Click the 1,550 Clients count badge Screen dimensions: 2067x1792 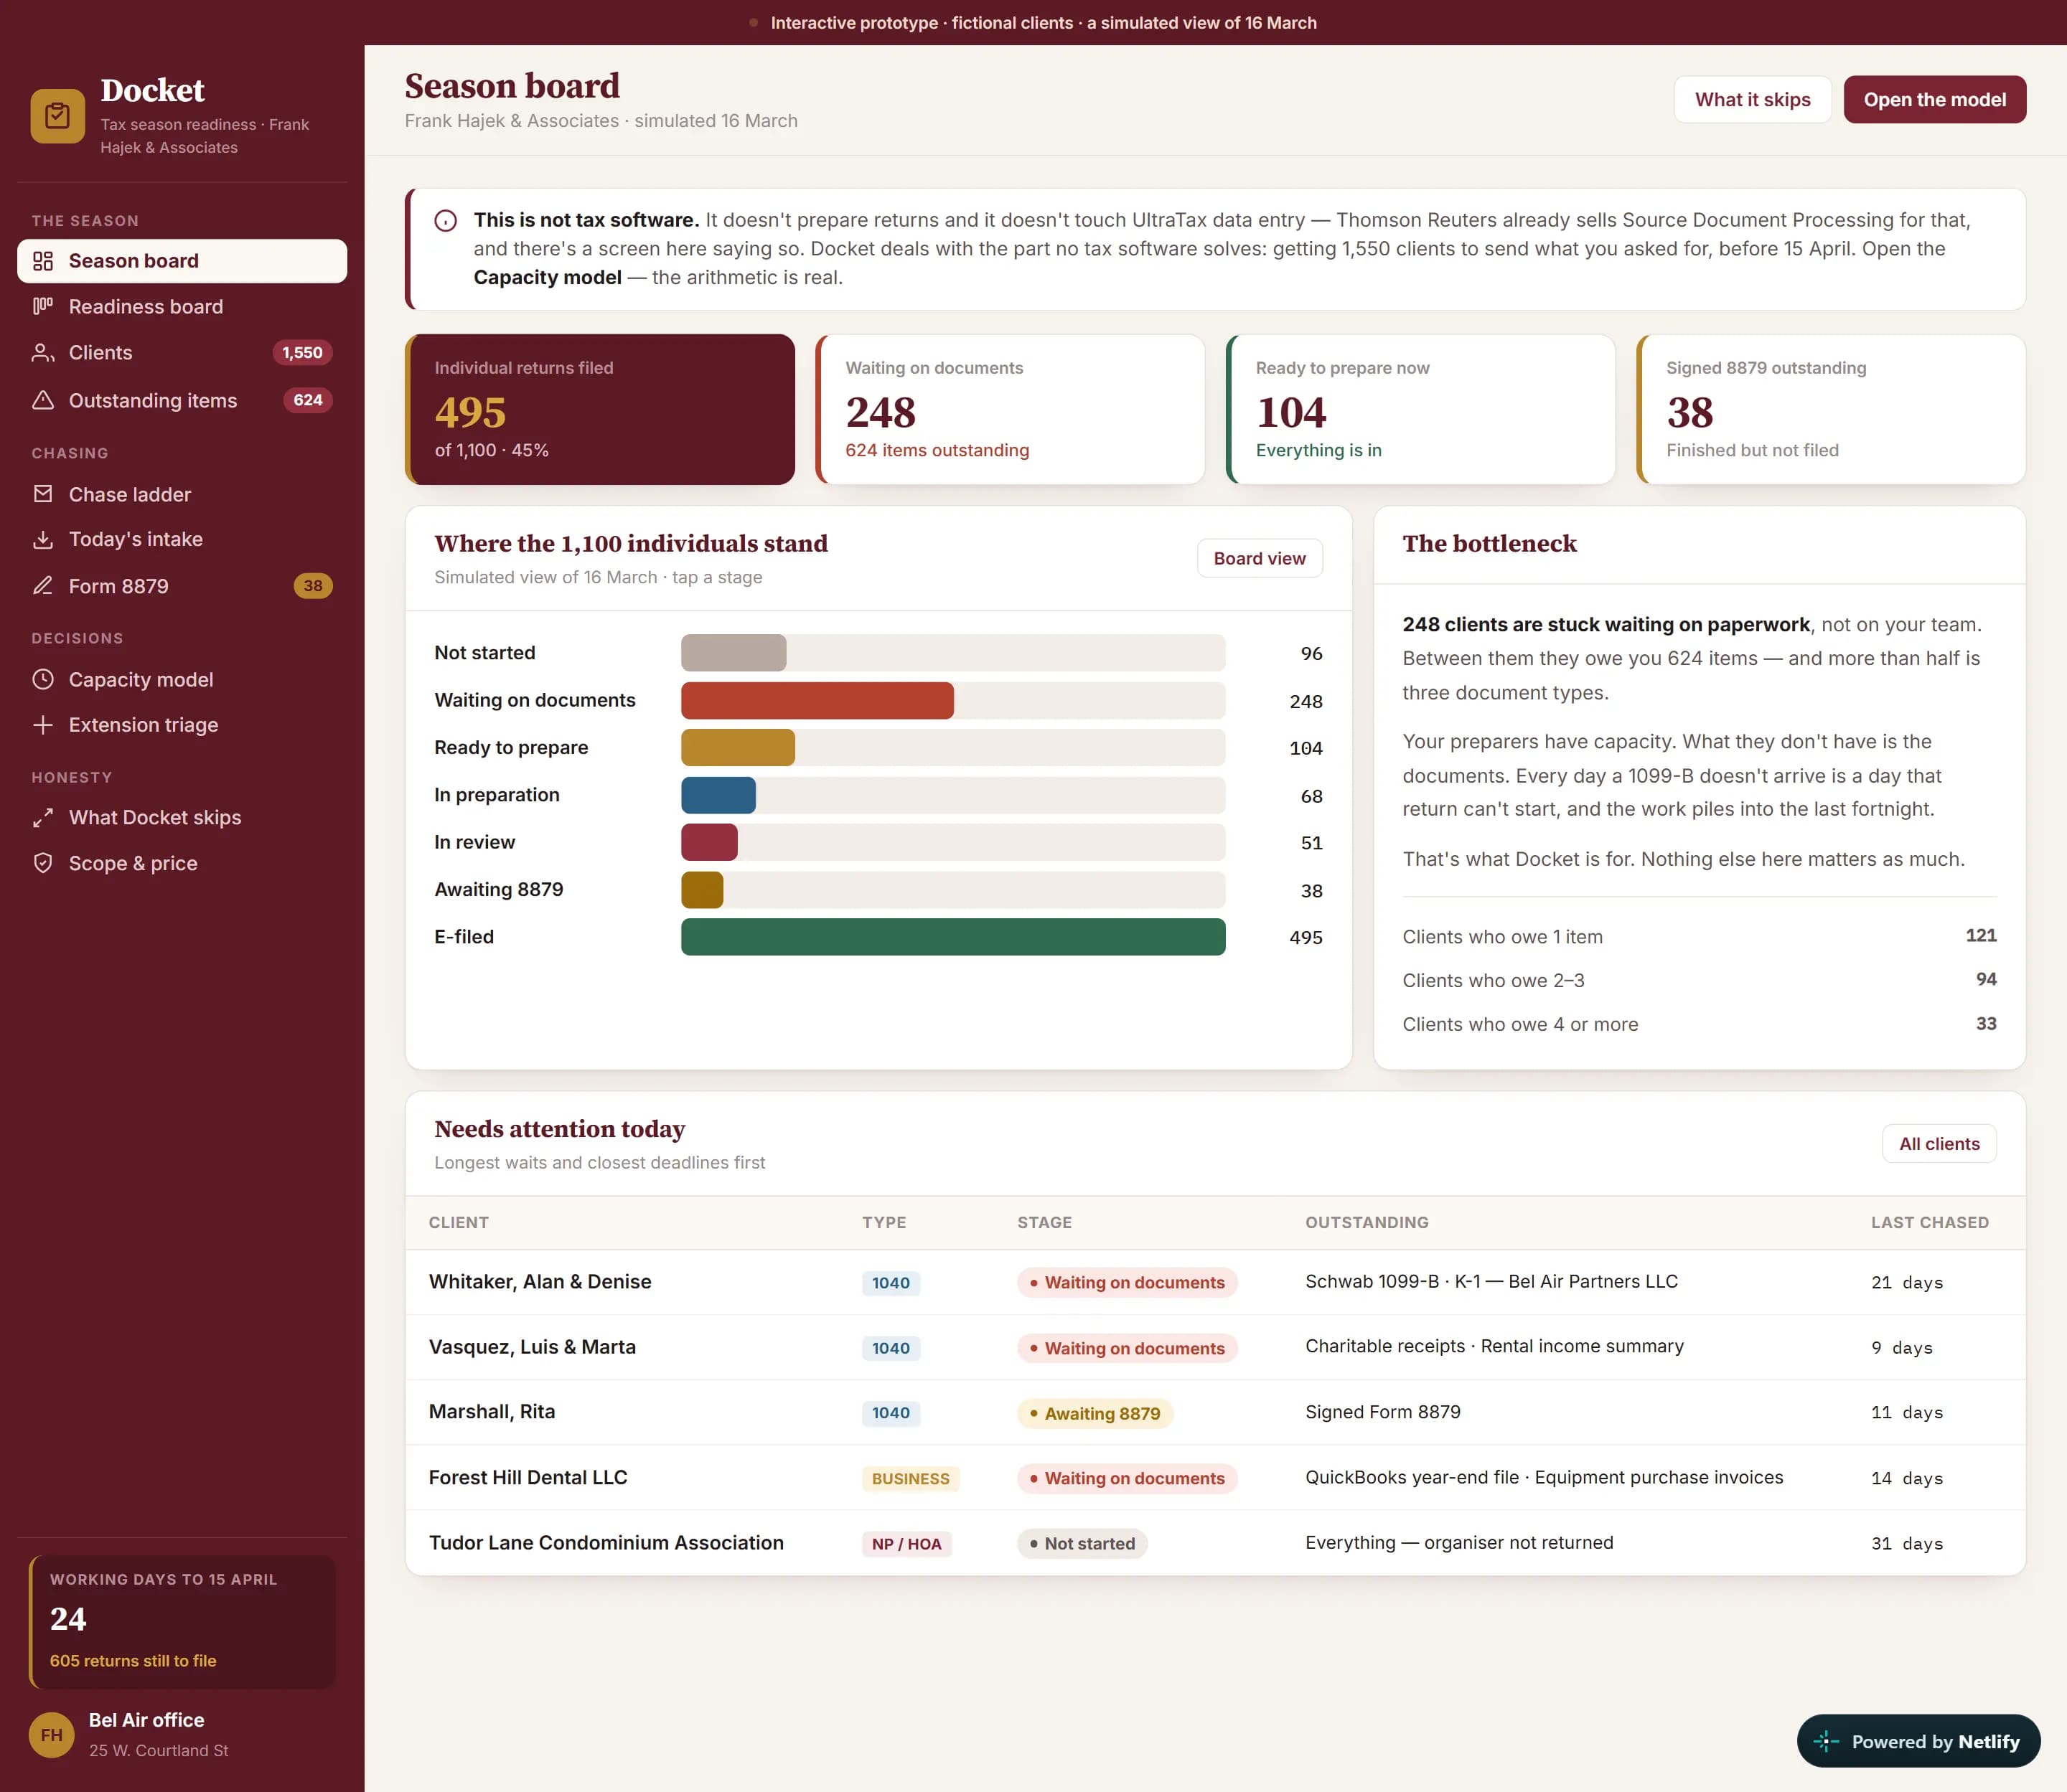coord(302,353)
